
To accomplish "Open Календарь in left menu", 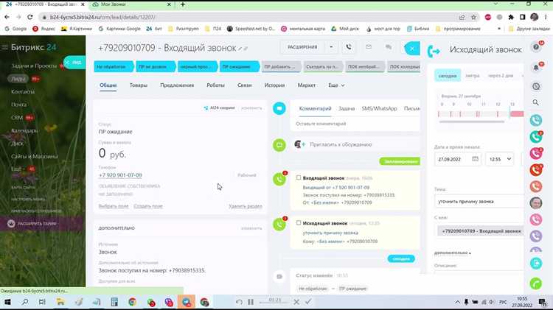I will pyautogui.click(x=24, y=130).
